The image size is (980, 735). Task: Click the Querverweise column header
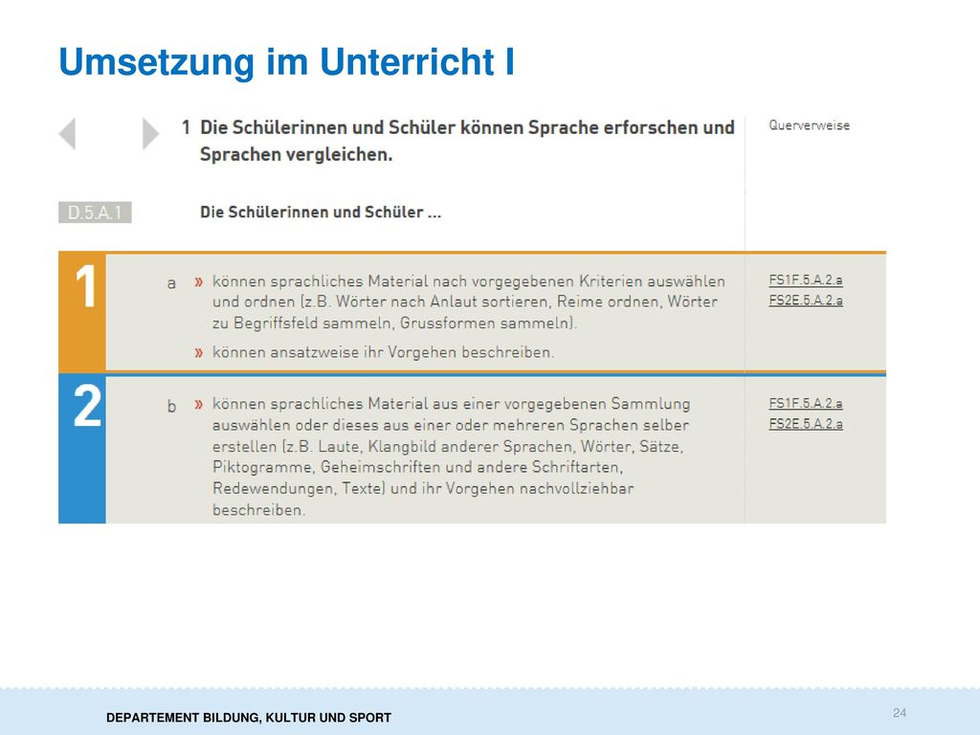[x=809, y=125]
